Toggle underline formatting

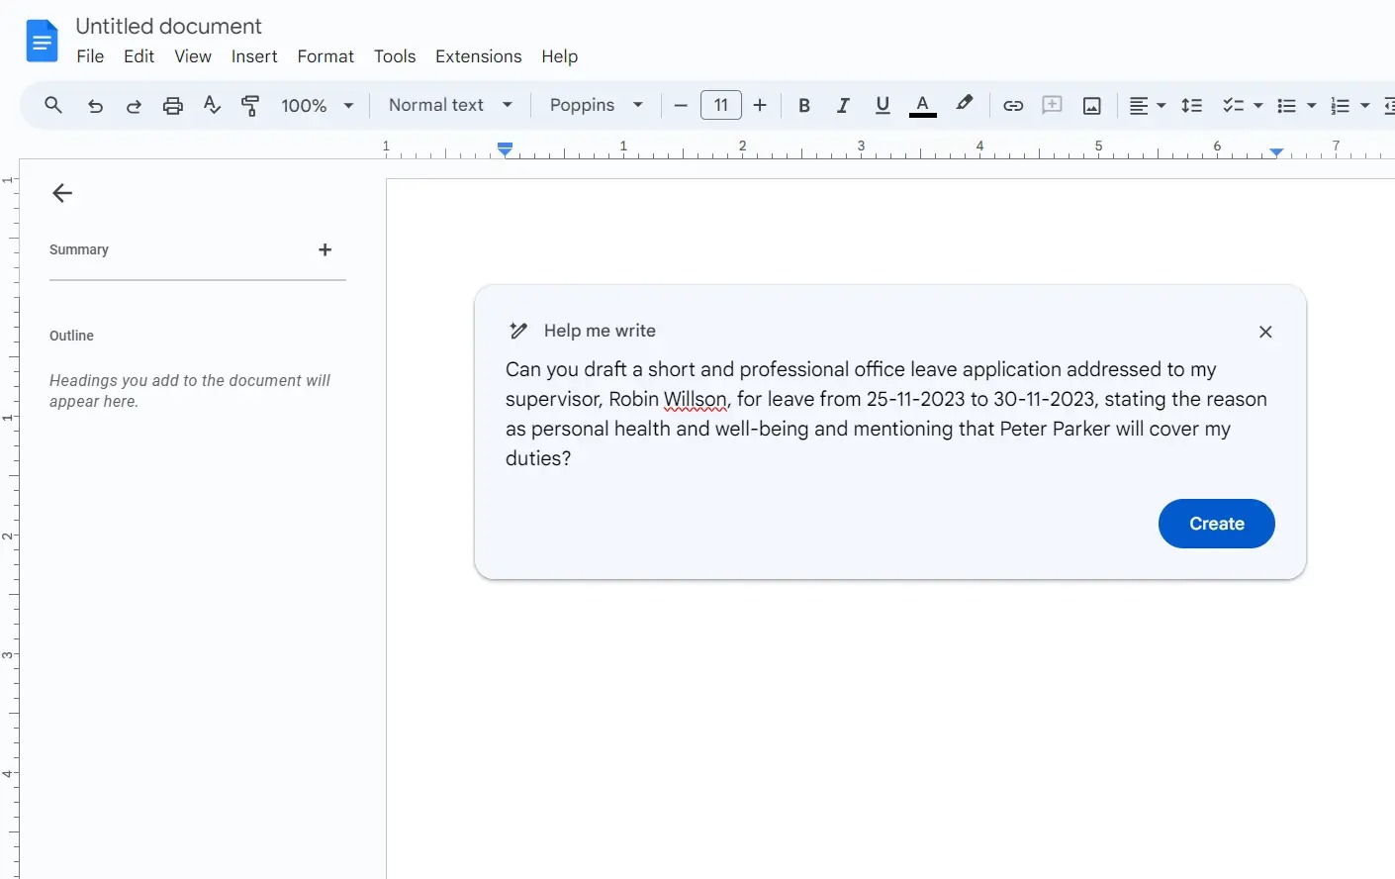tap(883, 106)
